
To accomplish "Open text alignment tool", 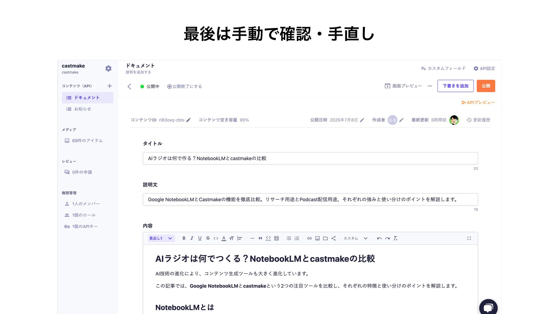I will [240, 238].
